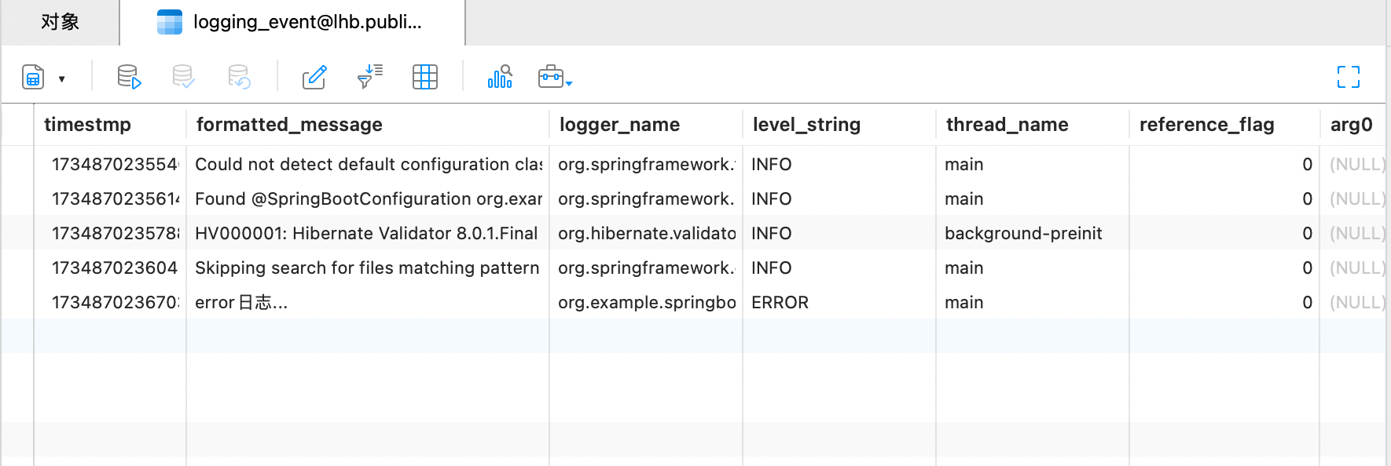Select the timestmp cell 173487023578

[110, 233]
